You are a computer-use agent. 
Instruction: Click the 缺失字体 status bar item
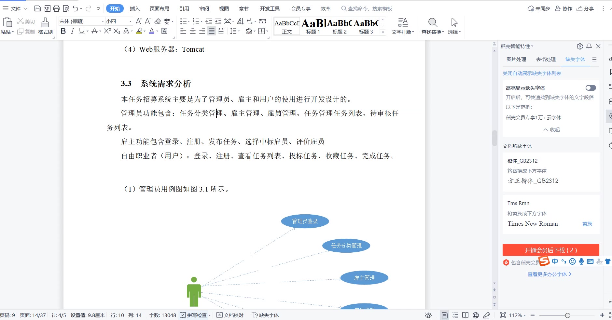(x=265, y=315)
